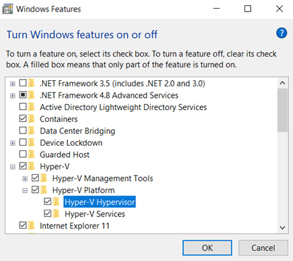Uncheck the Hyper-V Platform checkbox
The width and height of the screenshot is (293, 261).
coord(35,190)
